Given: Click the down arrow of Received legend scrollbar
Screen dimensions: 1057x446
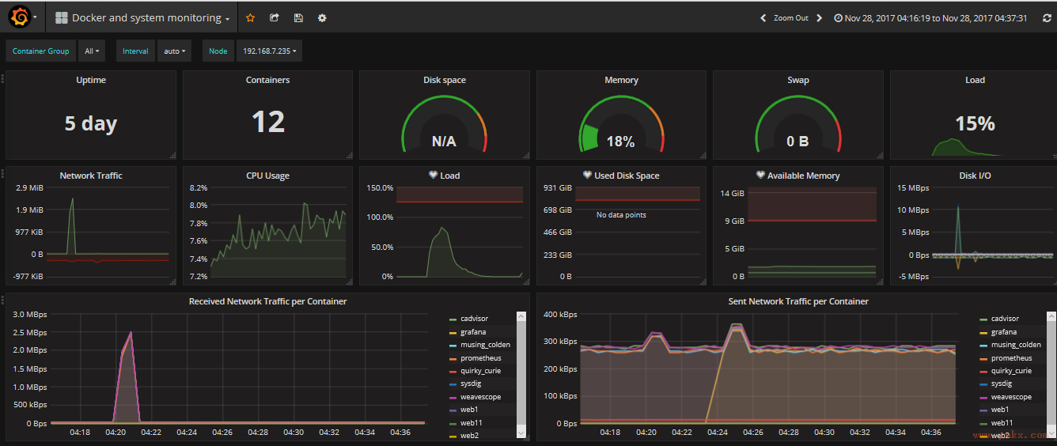Looking at the screenshot, I should pyautogui.click(x=521, y=433).
